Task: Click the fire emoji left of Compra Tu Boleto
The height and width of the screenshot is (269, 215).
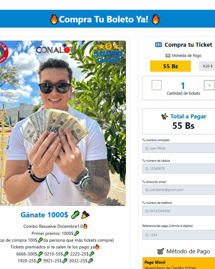Action: click(54, 19)
